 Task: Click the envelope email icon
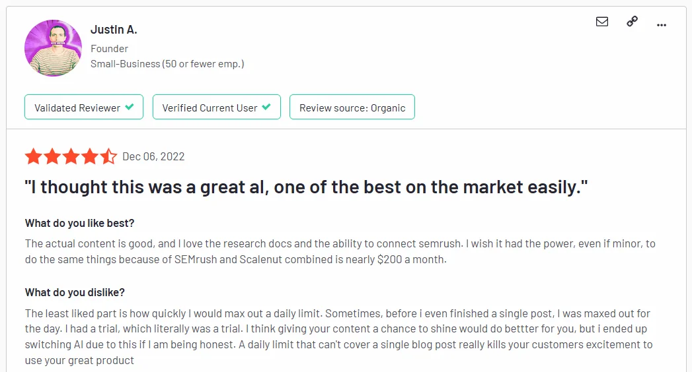[x=602, y=22]
